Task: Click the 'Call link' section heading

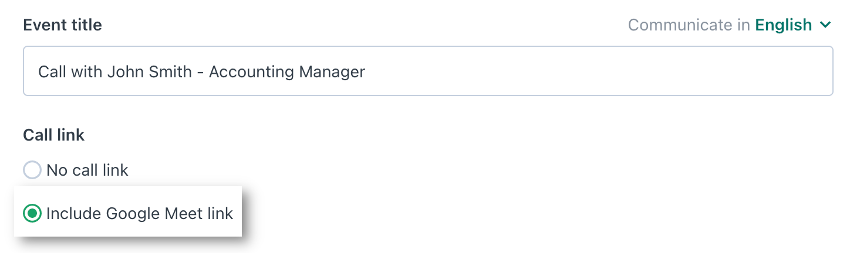Action: coord(54,135)
